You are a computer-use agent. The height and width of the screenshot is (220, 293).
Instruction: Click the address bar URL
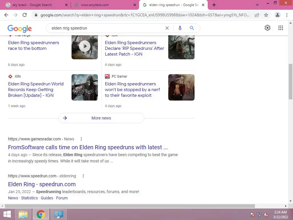(145, 15)
